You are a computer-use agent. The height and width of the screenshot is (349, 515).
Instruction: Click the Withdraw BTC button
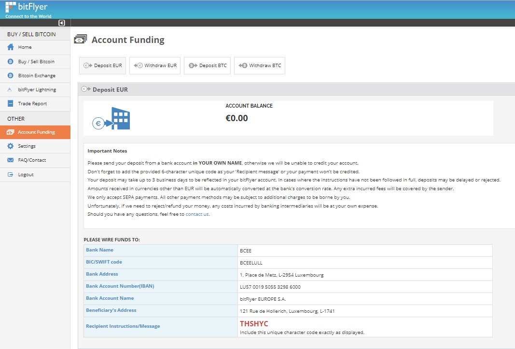(260, 65)
